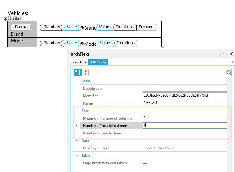Collapse the Basic section
235x172 pixels.
click(77, 81)
